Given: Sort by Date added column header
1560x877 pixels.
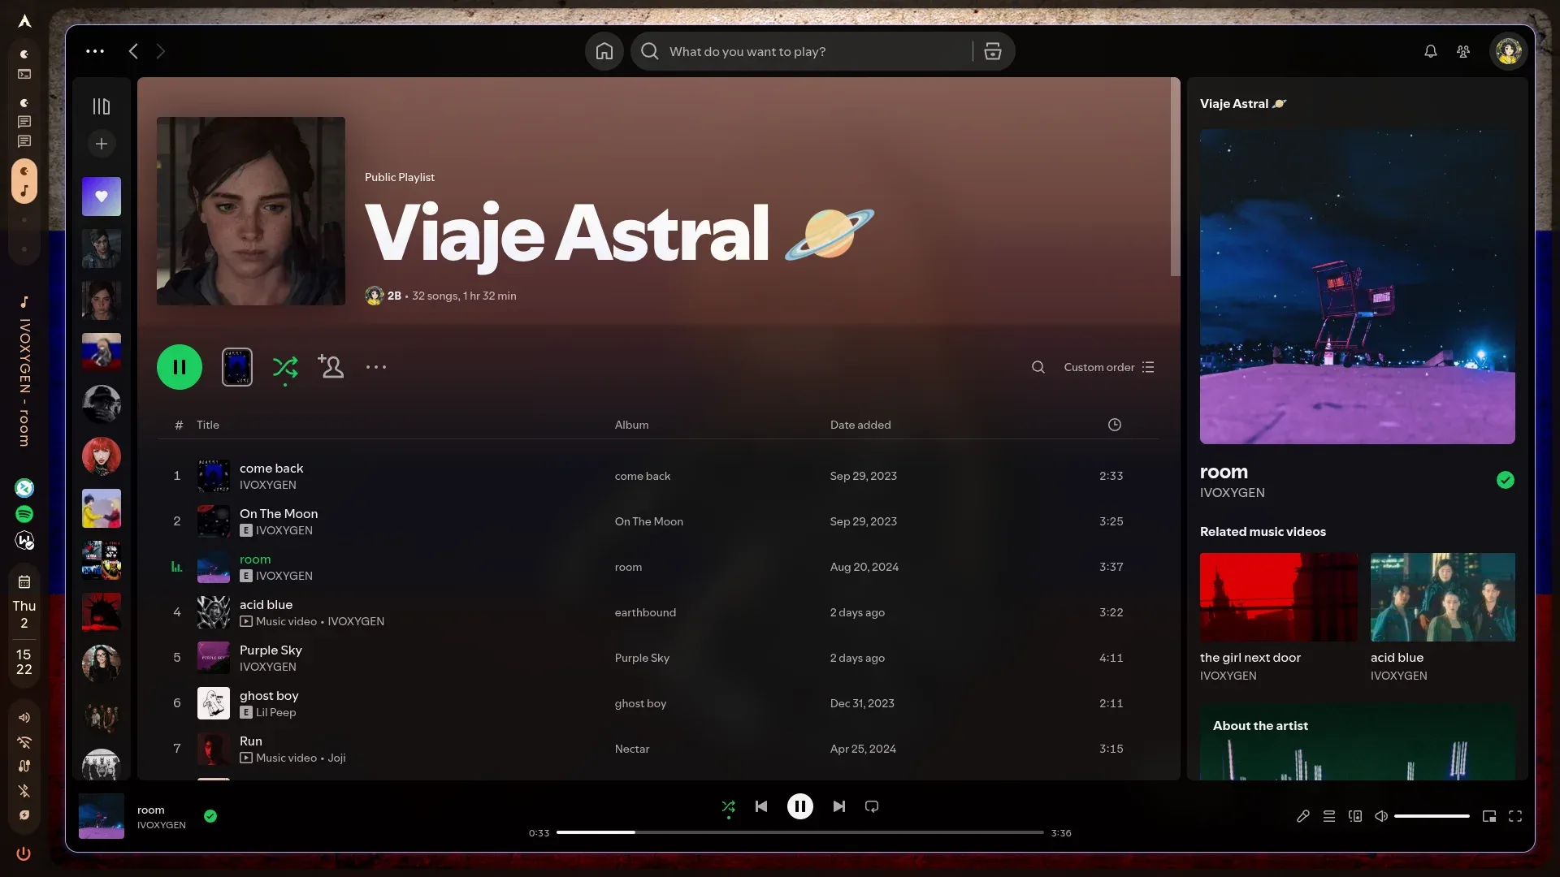Looking at the screenshot, I should point(860,425).
